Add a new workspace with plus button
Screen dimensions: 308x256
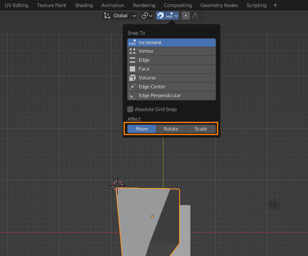[275, 5]
